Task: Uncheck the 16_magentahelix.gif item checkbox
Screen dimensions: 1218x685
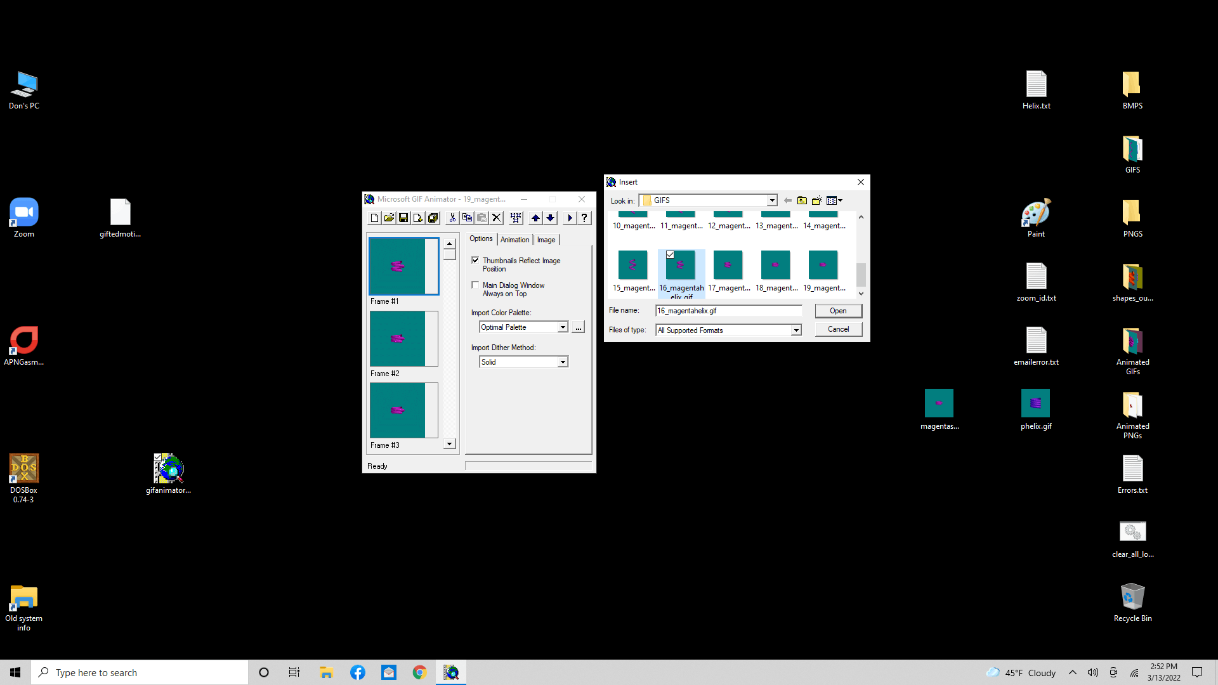Action: [670, 255]
